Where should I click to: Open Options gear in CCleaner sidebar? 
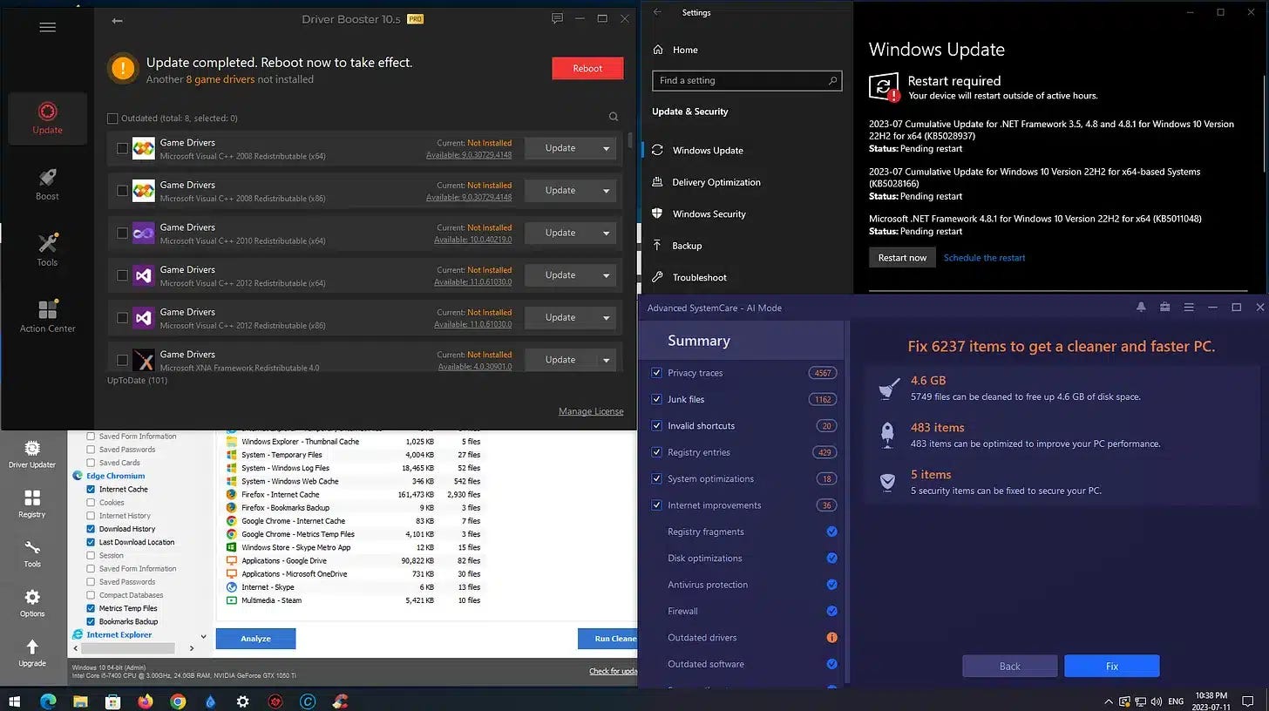[32, 603]
